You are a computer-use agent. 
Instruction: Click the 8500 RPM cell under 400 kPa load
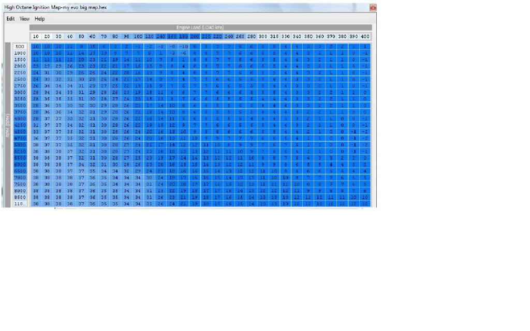(365, 197)
